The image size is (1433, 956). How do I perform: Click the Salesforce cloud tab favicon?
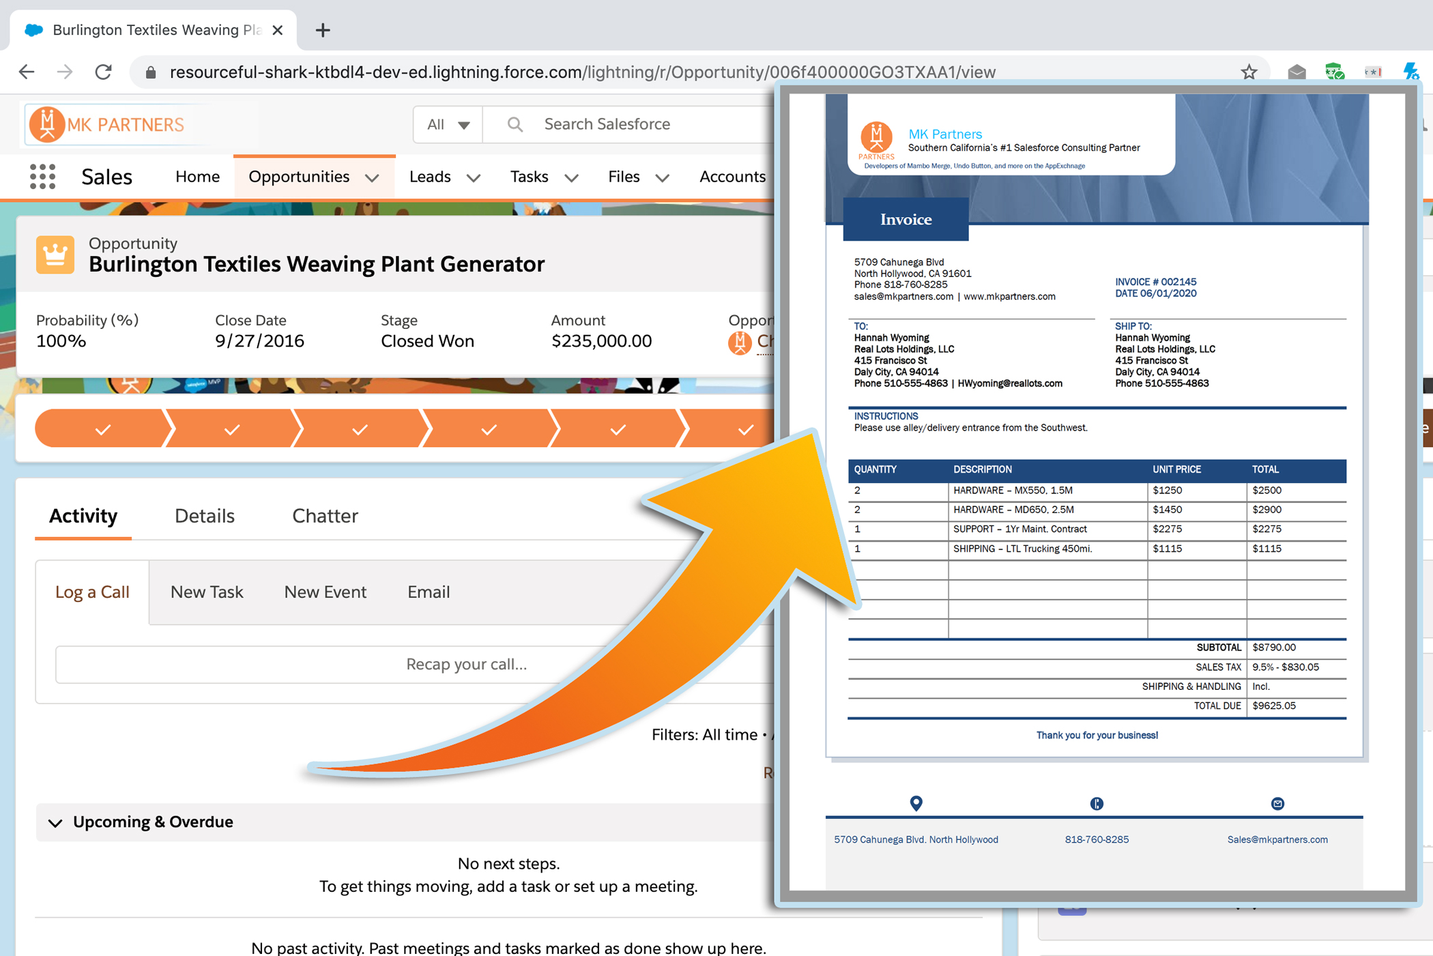[x=34, y=30]
